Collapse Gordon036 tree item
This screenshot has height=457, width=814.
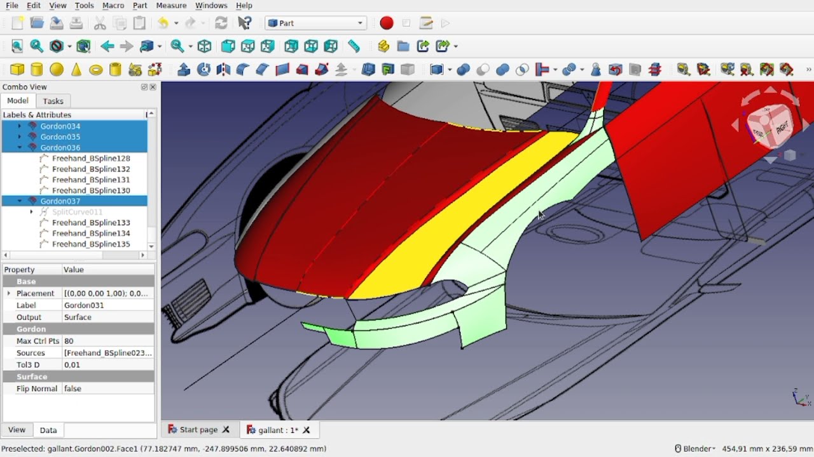pyautogui.click(x=19, y=147)
